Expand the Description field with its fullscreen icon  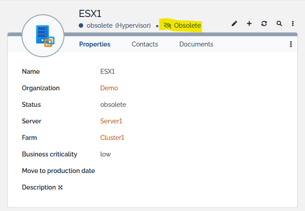(x=60, y=187)
